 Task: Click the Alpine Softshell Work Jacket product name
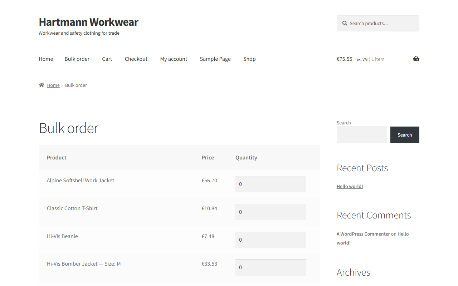81,181
